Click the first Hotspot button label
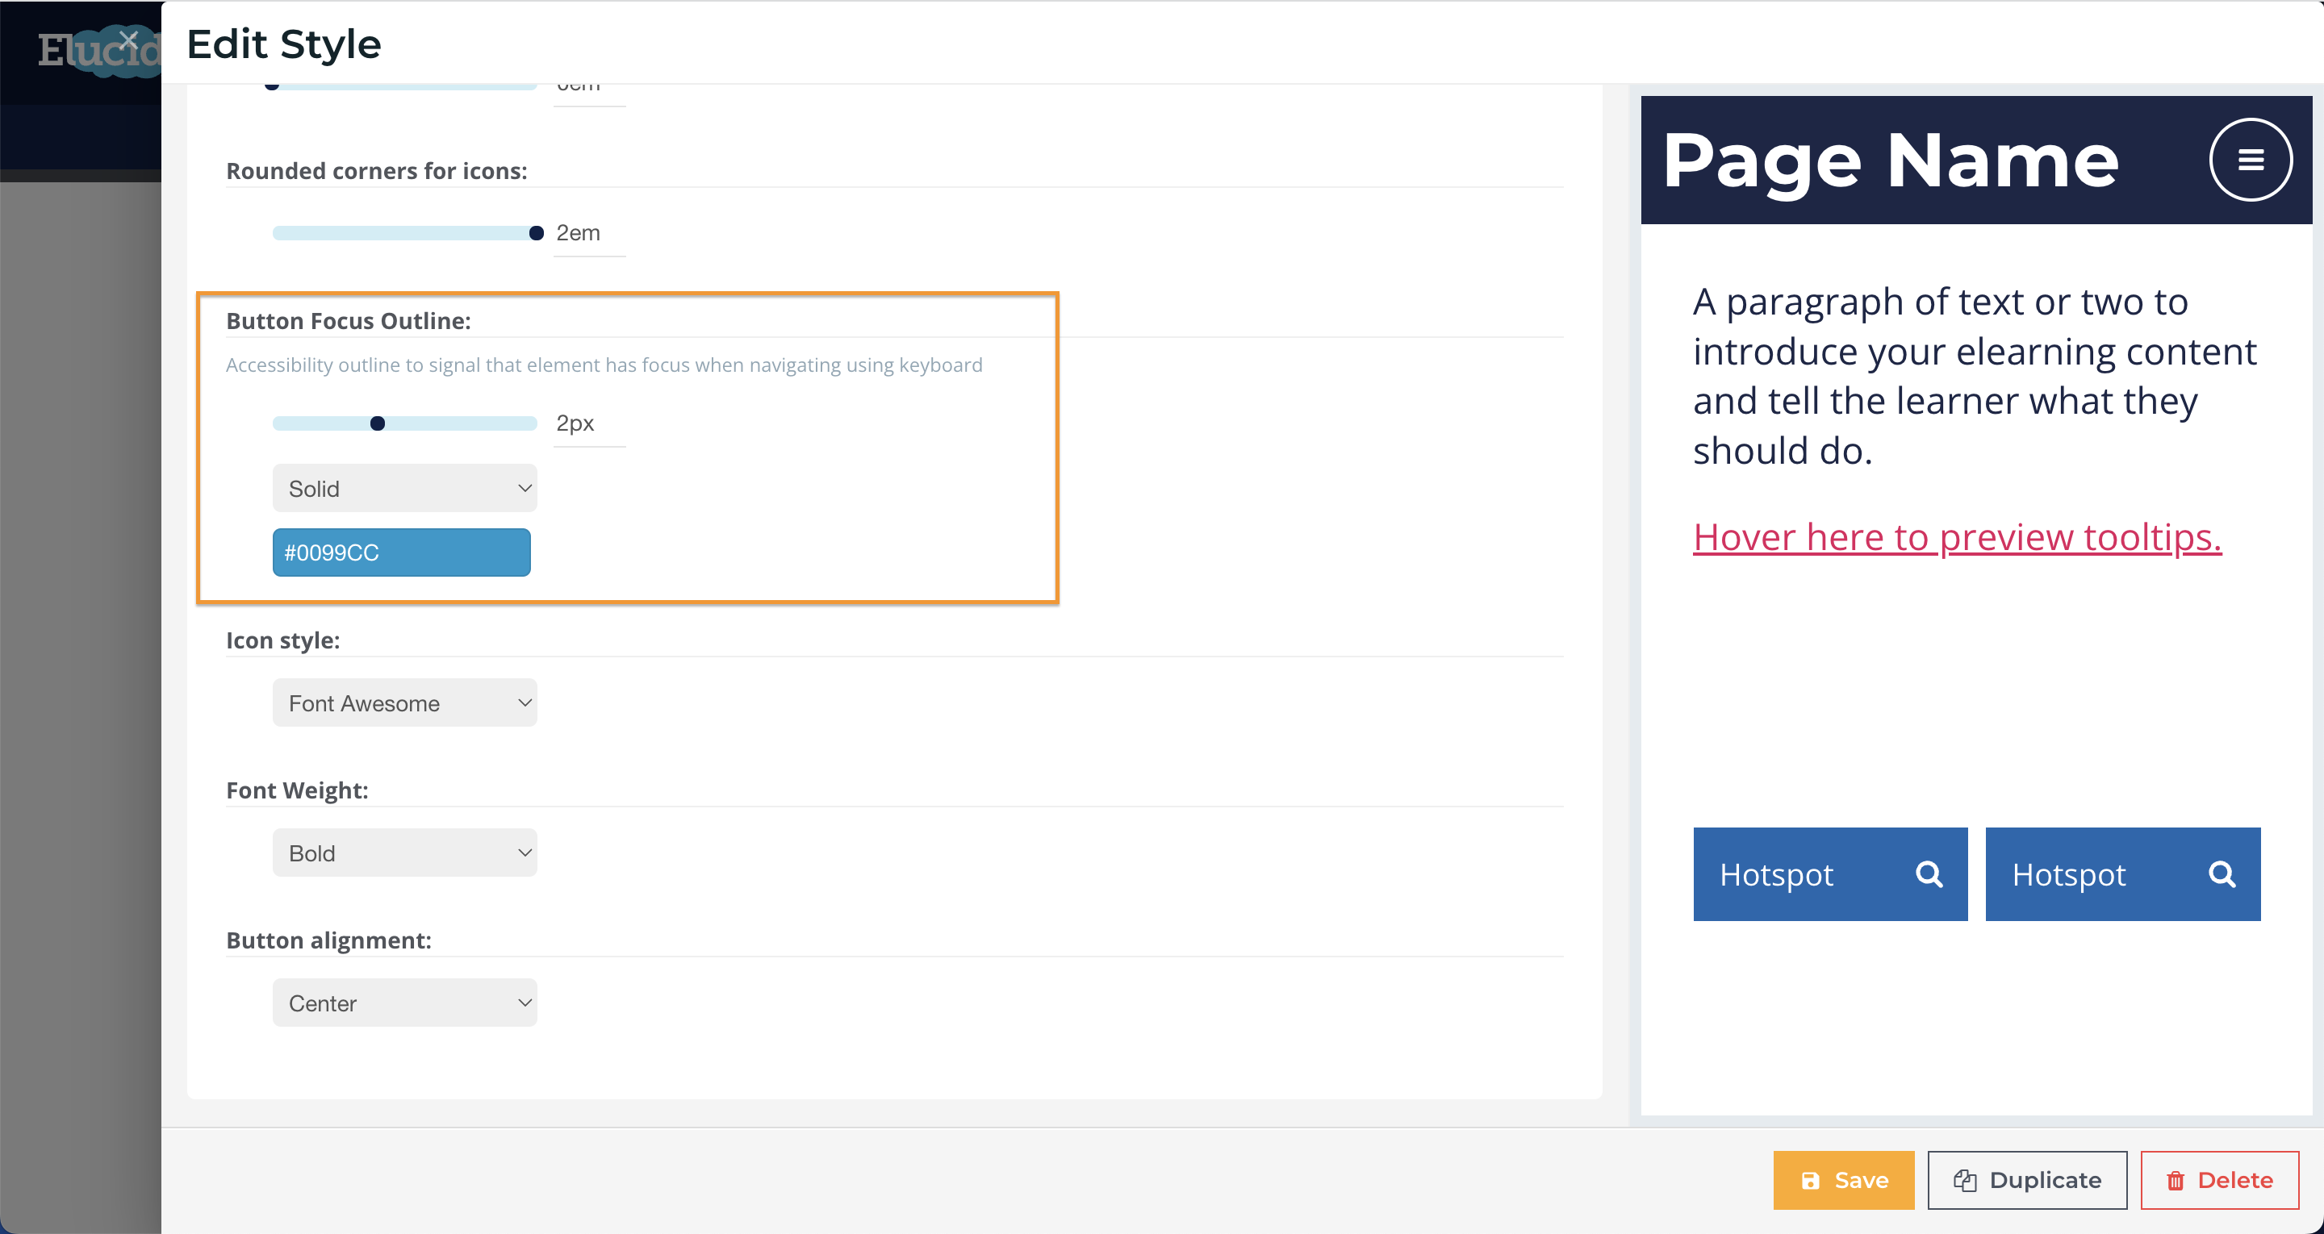Image resolution: width=2324 pixels, height=1234 pixels. coord(1776,874)
